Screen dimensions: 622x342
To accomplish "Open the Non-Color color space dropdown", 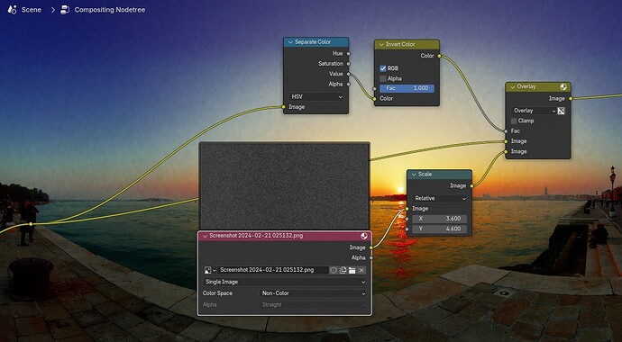I will (x=313, y=293).
